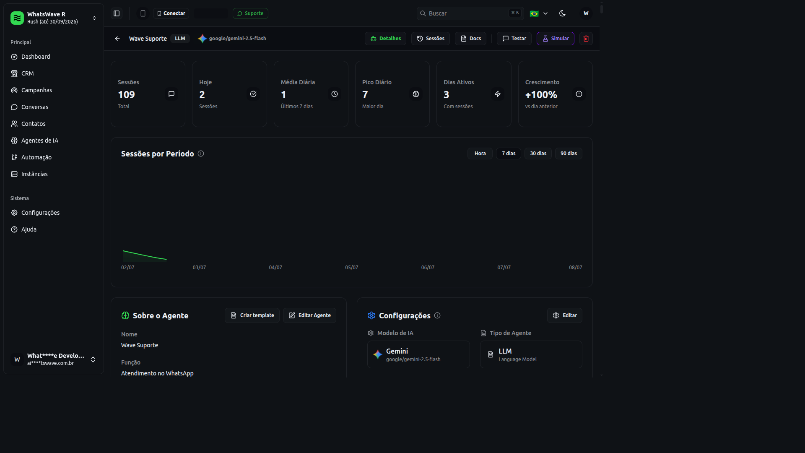
Task: Switch to the Sessões tab
Action: pos(431,39)
